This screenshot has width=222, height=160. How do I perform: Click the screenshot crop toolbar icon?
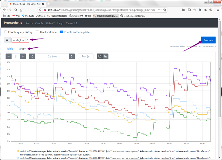(x=200, y=10)
